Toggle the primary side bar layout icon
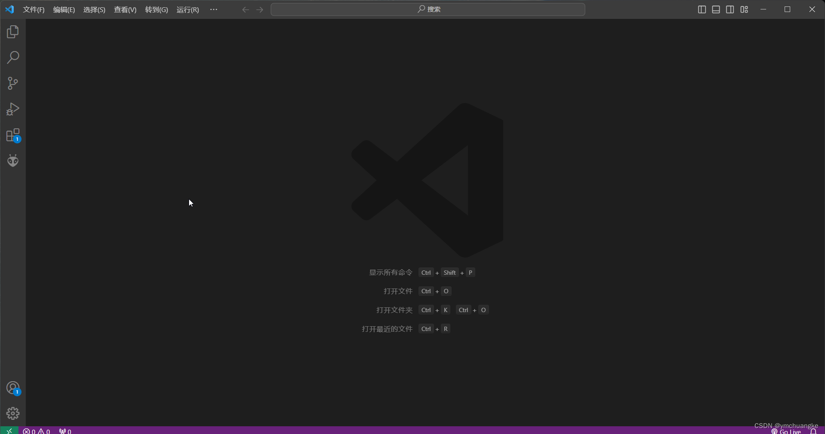 pos(702,9)
